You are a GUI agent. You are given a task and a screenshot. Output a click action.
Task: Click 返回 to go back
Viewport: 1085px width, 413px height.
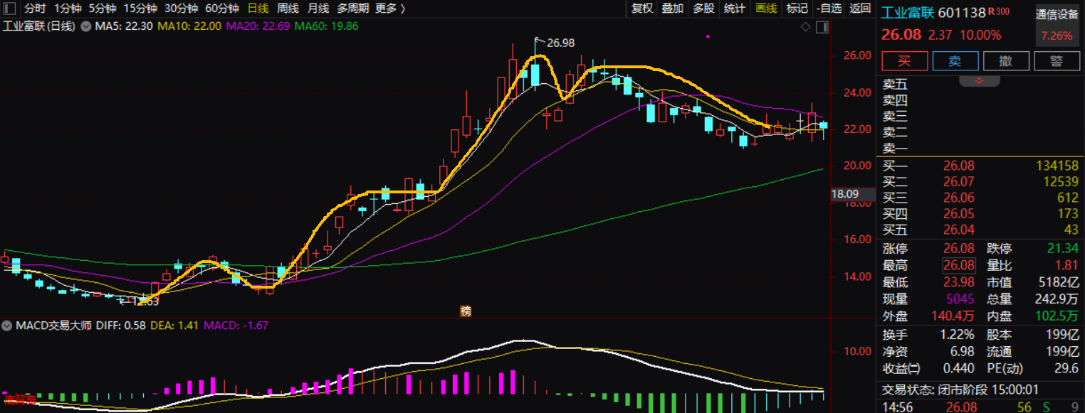pyautogui.click(x=860, y=9)
